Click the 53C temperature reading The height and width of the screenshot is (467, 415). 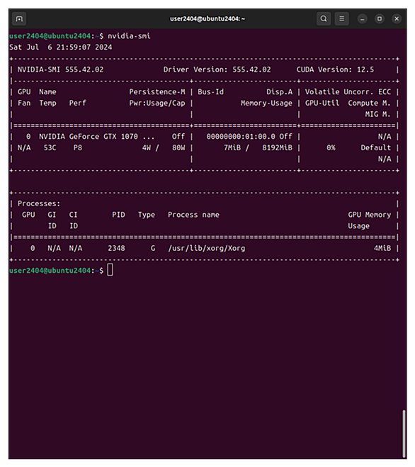point(50,148)
